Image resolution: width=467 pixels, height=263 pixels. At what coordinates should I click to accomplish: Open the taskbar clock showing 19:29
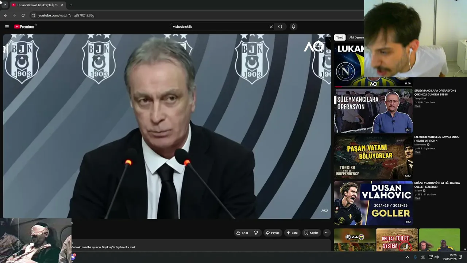pyautogui.click(x=449, y=257)
